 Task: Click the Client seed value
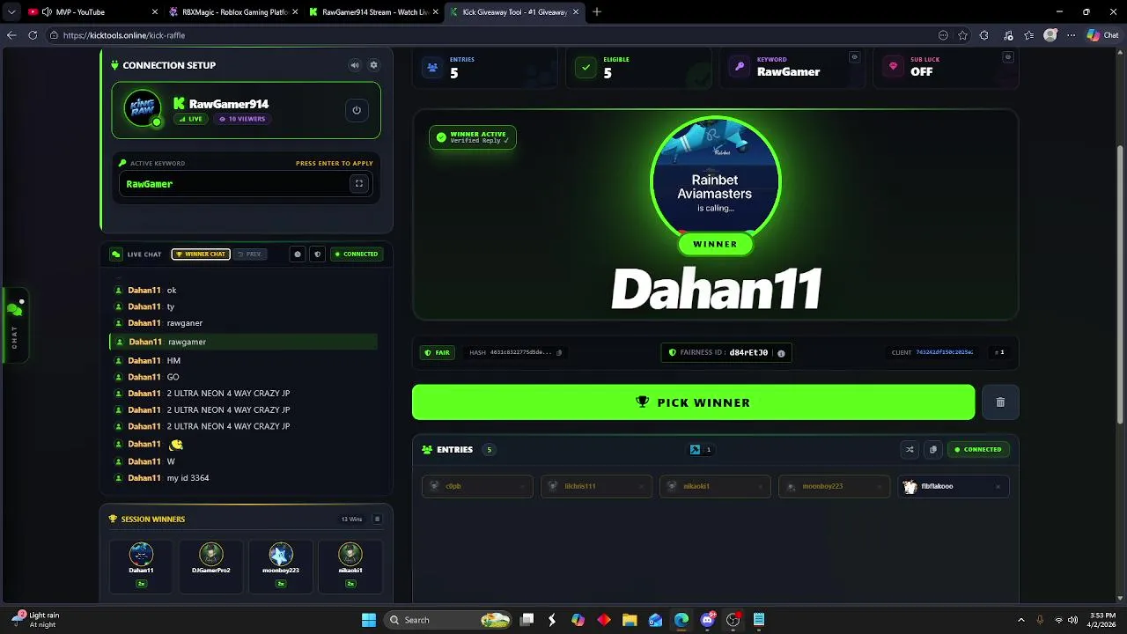(x=944, y=352)
